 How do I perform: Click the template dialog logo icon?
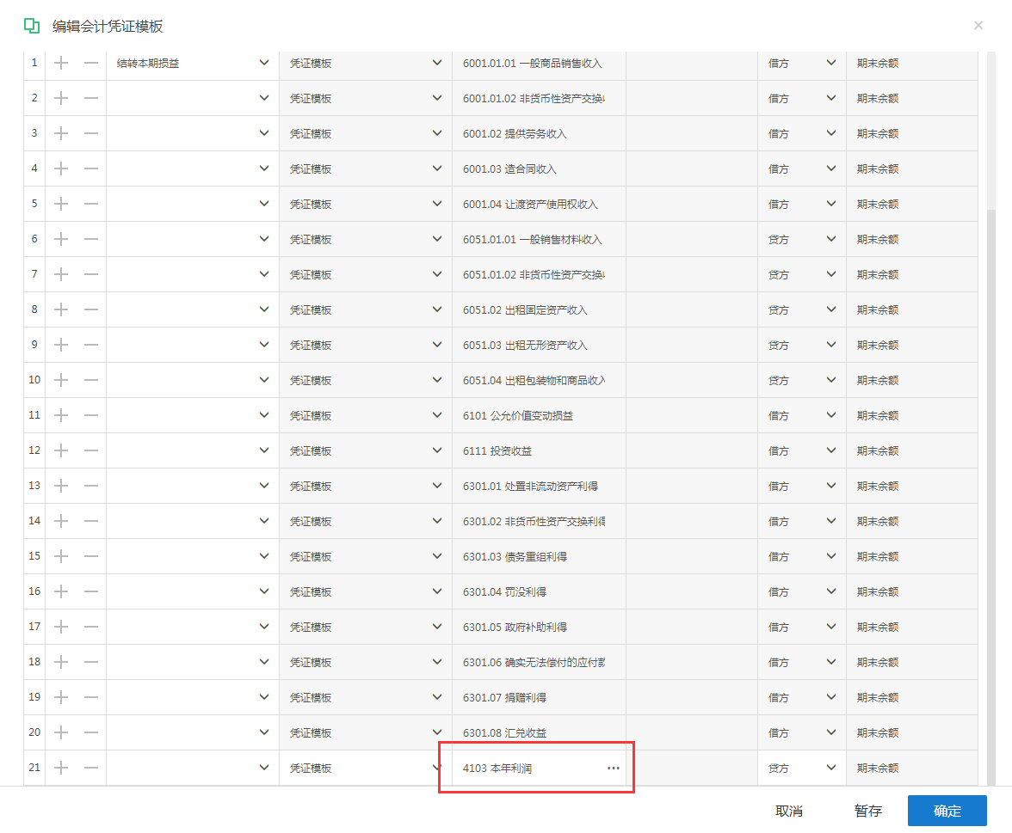pos(32,26)
